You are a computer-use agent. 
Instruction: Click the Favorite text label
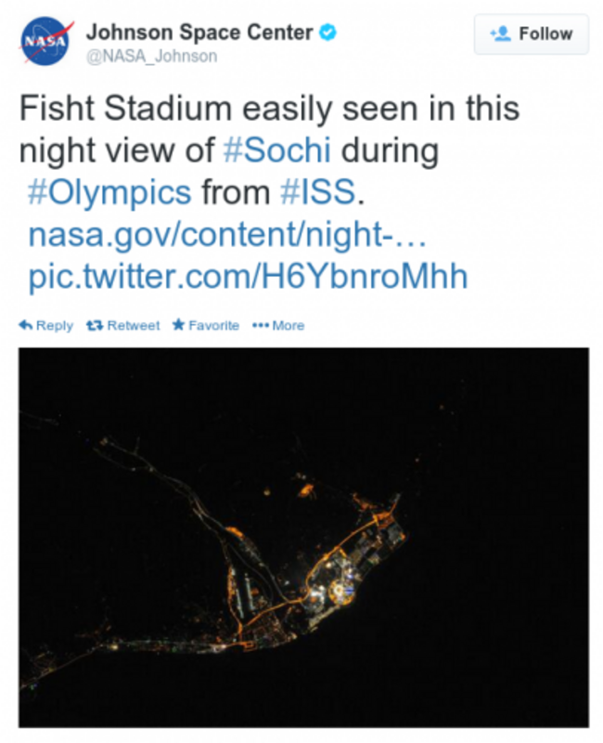214,326
